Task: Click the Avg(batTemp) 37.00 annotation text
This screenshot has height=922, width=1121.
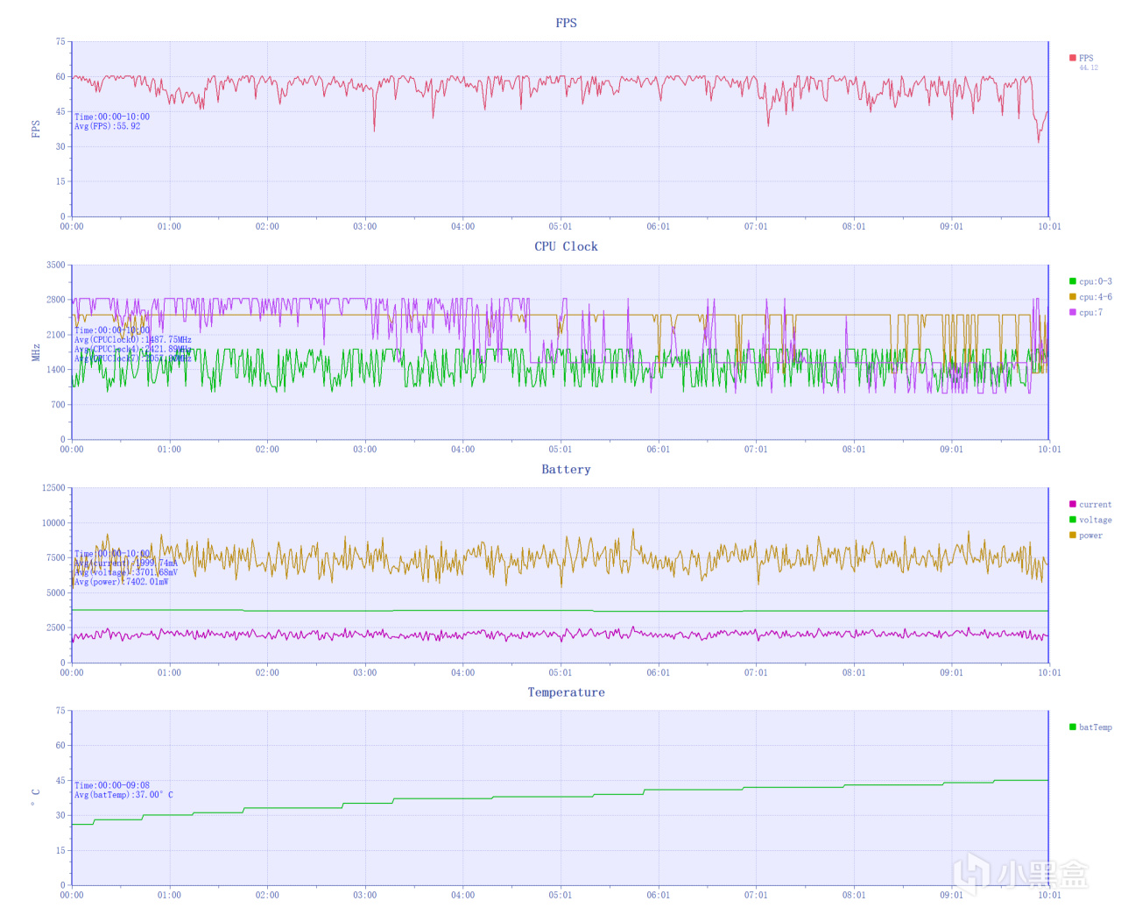Action: [x=123, y=795]
